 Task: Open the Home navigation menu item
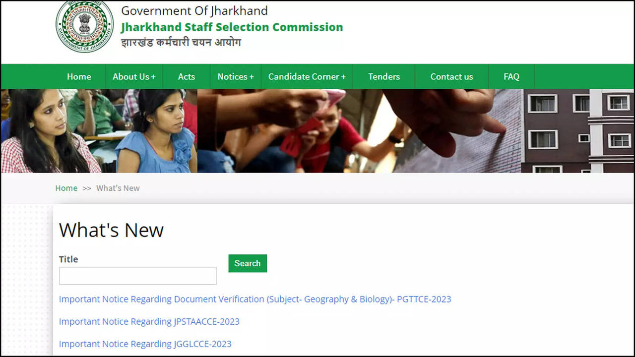pos(79,76)
